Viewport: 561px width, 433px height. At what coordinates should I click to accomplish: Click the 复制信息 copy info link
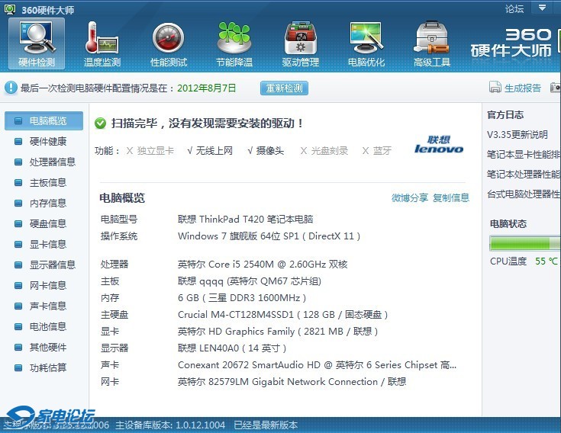click(451, 197)
